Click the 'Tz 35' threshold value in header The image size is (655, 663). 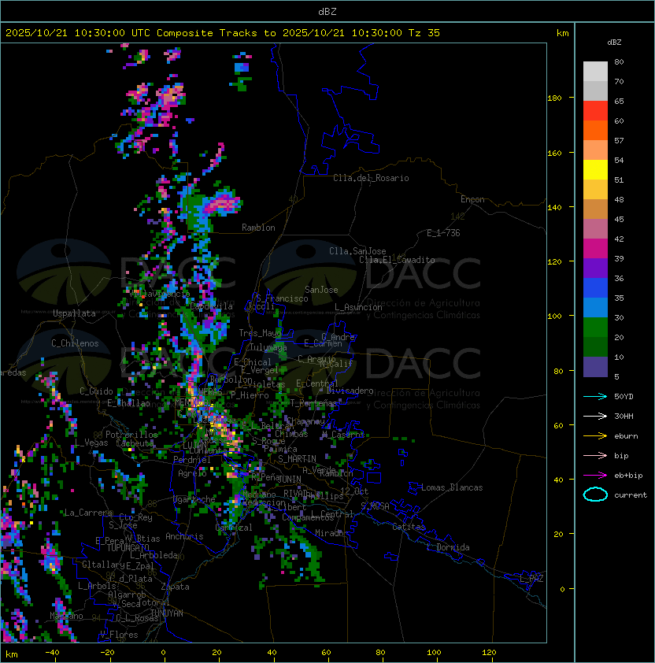[424, 33]
